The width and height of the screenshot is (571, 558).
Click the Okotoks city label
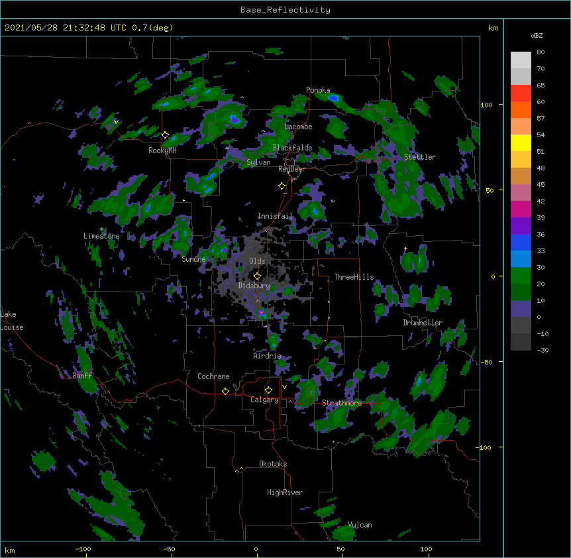point(273,464)
